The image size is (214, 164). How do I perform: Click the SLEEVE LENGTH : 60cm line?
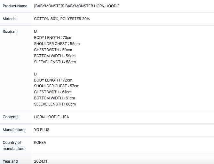[55, 104]
